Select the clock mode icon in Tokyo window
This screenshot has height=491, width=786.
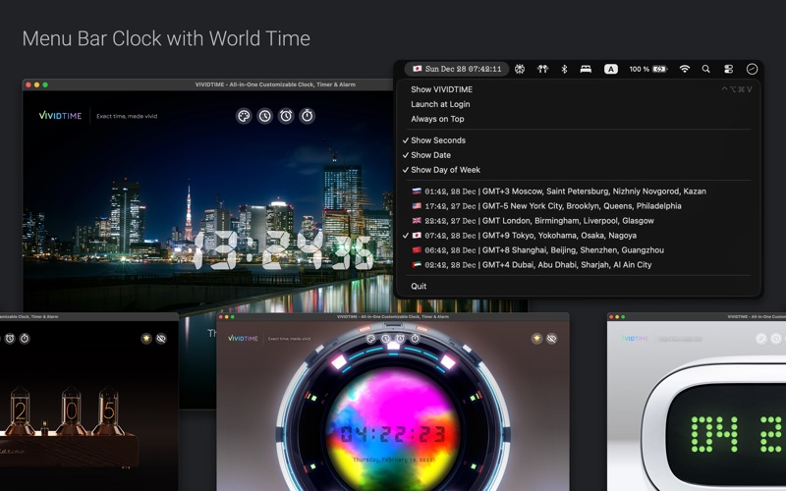pos(264,116)
